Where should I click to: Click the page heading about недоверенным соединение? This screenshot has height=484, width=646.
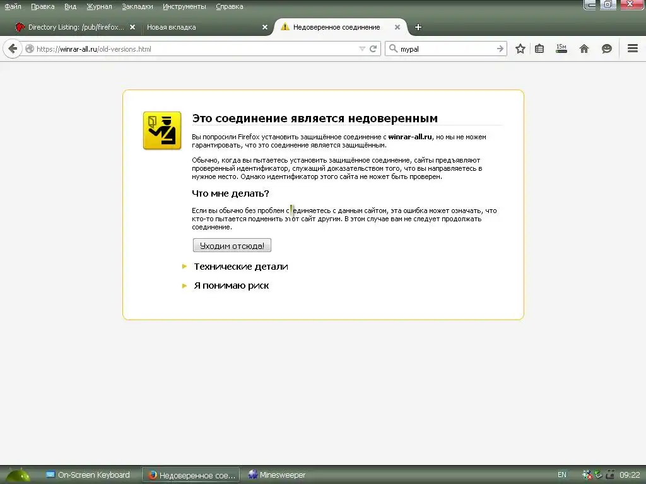pyautogui.click(x=315, y=118)
